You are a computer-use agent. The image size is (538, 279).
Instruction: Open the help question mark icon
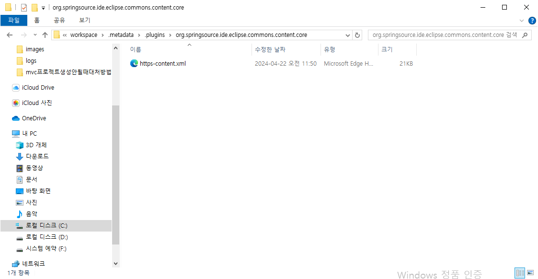tap(532, 21)
